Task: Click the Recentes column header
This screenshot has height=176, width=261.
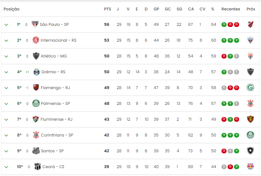Action: pos(231,9)
